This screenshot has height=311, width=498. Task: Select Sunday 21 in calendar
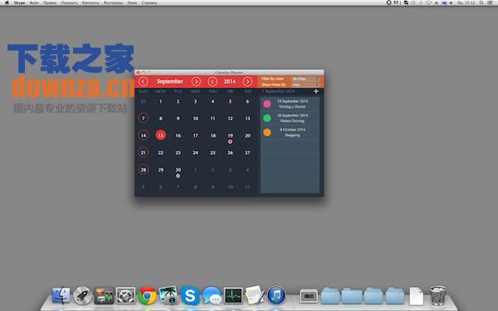[144, 153]
